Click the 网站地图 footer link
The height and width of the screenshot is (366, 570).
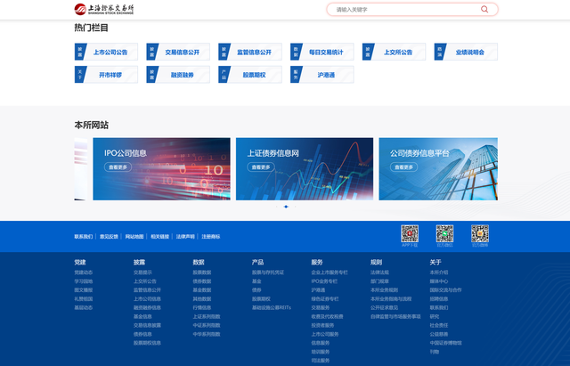[134, 237]
